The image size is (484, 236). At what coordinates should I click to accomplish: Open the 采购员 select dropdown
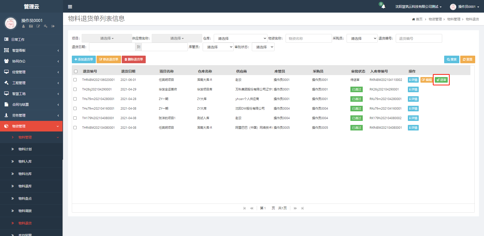[362, 38]
